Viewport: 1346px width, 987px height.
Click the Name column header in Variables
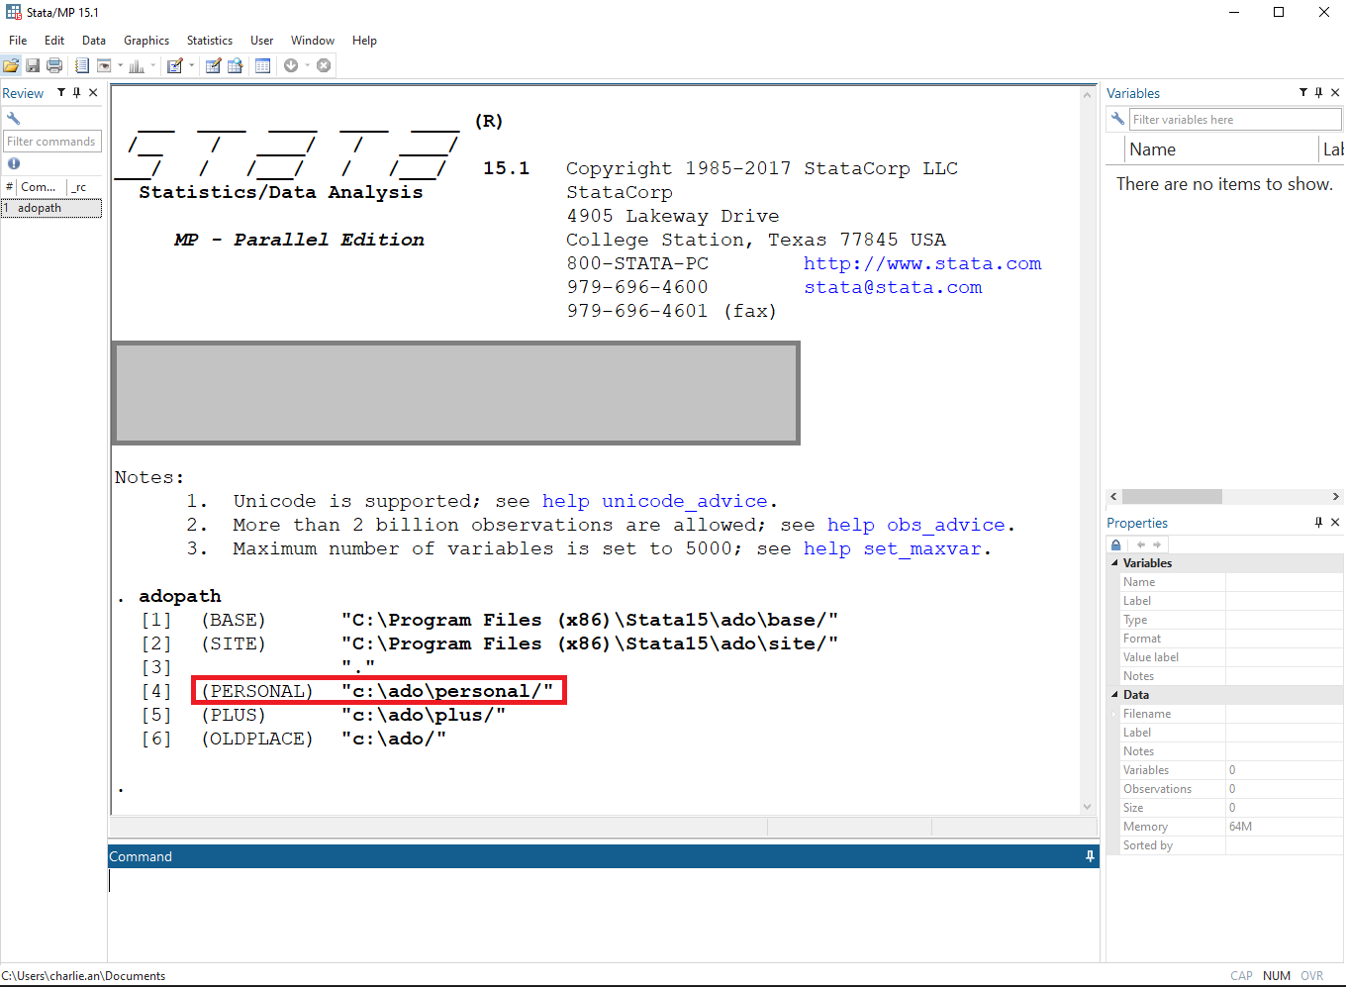tap(1223, 149)
